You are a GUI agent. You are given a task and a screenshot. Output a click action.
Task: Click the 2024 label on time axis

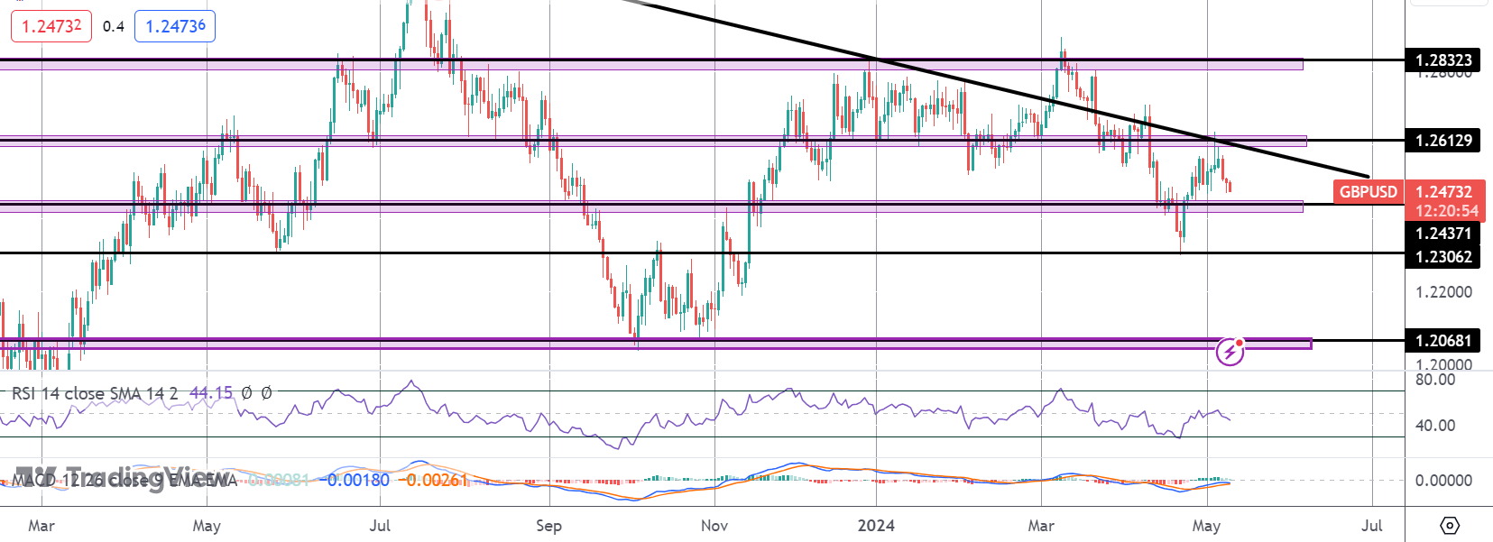click(876, 526)
